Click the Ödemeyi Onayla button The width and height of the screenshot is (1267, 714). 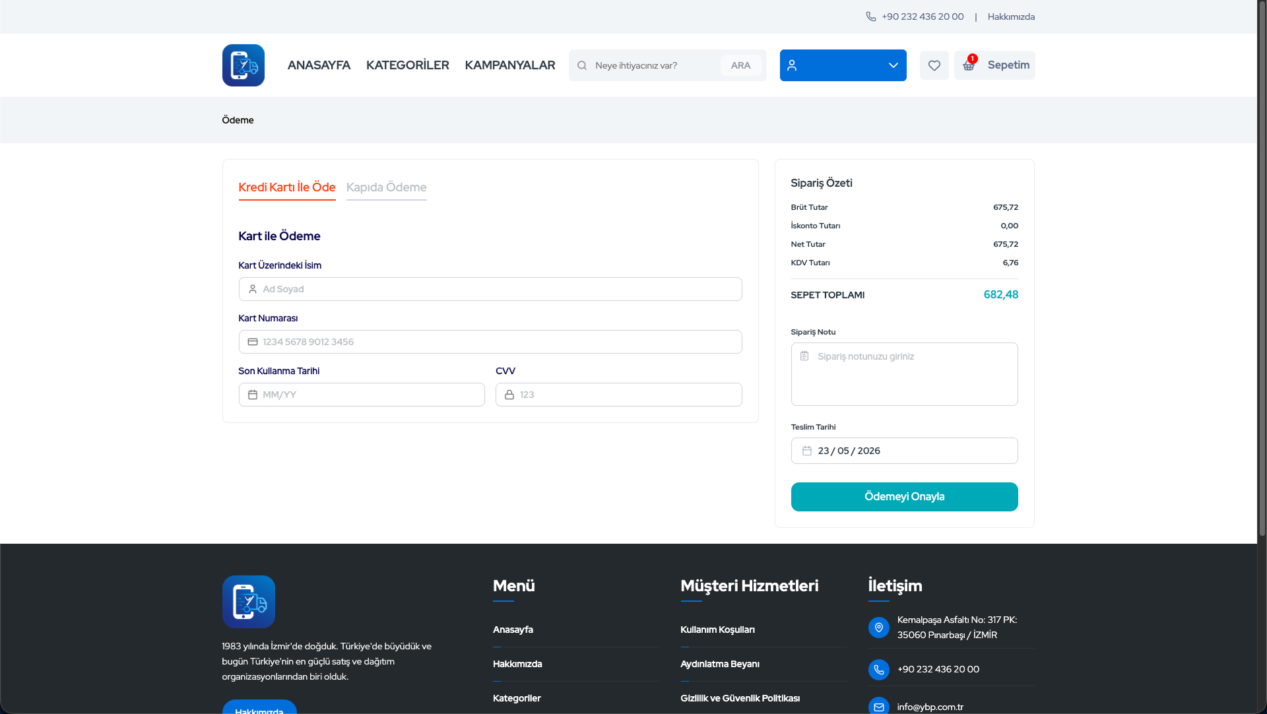coord(904,497)
